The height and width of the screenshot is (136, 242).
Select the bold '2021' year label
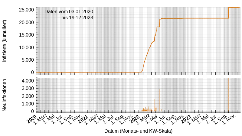click(x=83, y=119)
